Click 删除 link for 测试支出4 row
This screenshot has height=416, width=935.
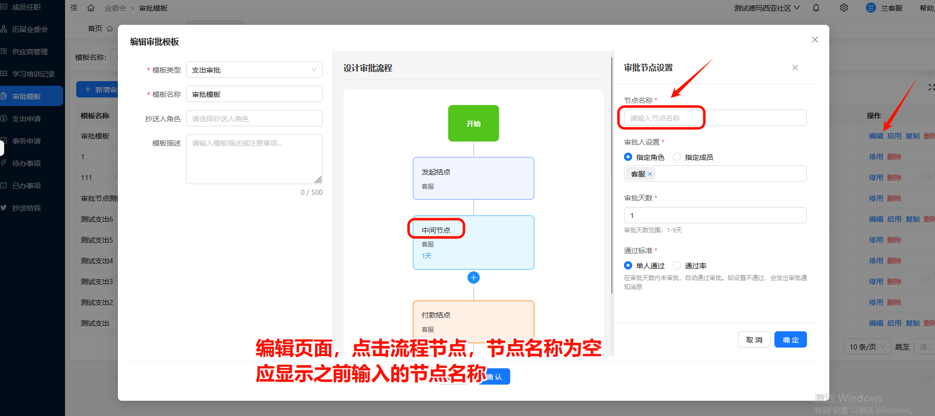click(x=894, y=261)
